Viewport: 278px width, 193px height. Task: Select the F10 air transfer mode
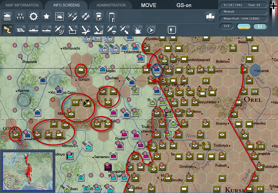coord(125,29)
